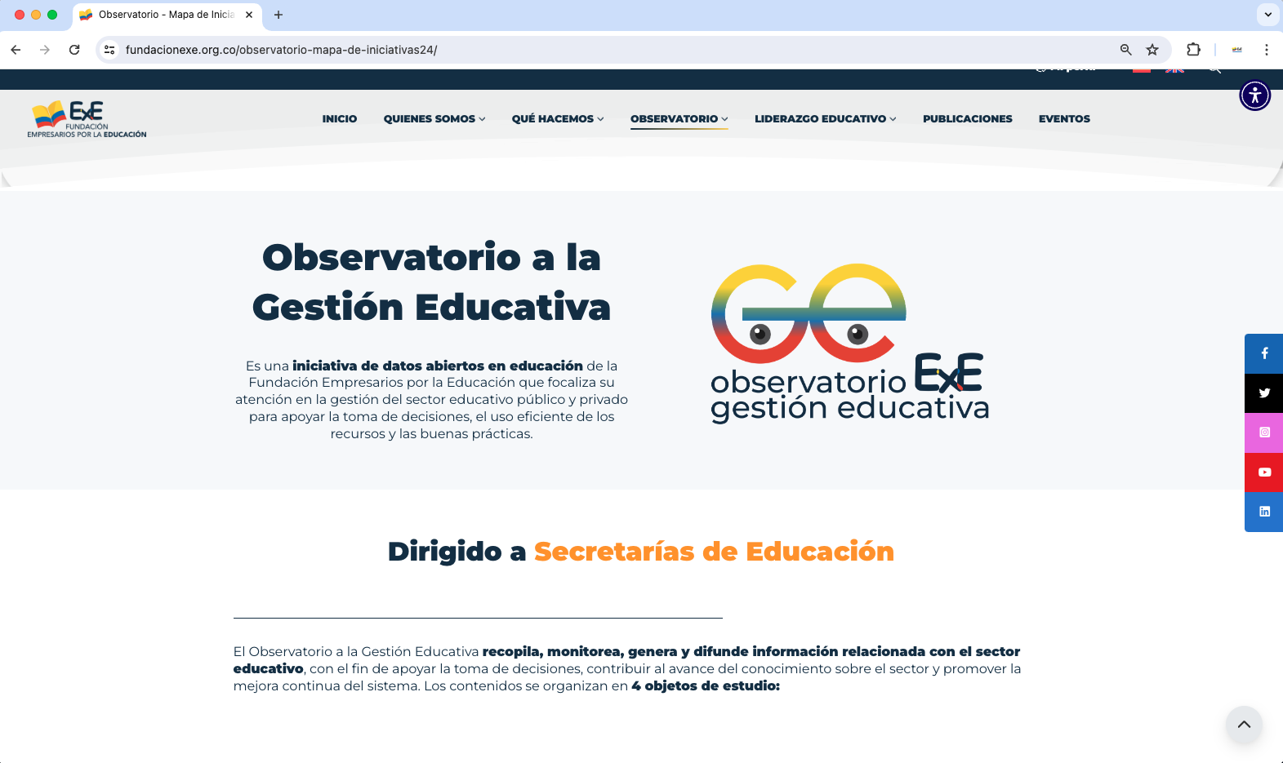
Task: Open the YouTube side button
Action: (x=1263, y=472)
